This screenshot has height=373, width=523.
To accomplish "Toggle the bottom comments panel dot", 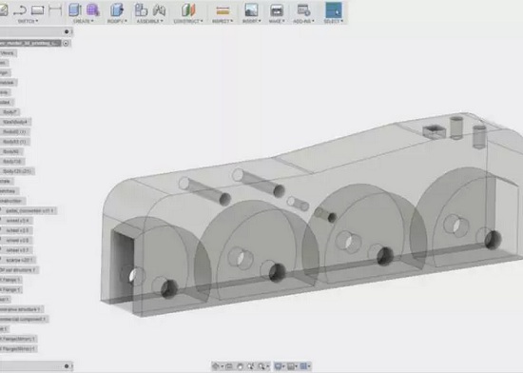I will (67, 366).
